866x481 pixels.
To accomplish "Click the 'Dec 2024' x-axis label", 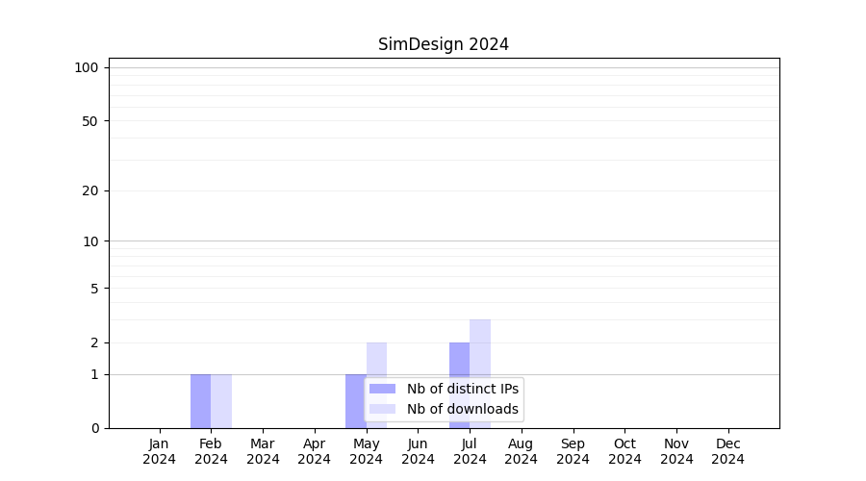I will [x=728, y=451].
